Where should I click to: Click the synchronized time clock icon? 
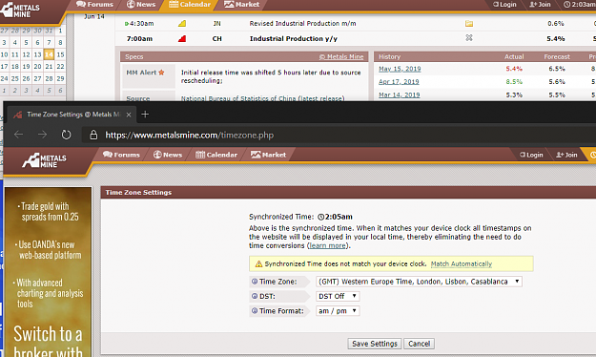coord(320,217)
